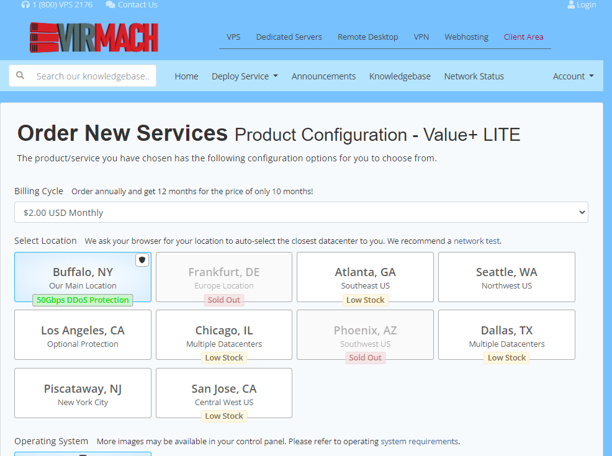
Task: Call the 1 (800) VPS 2176 number link
Action: (63, 5)
